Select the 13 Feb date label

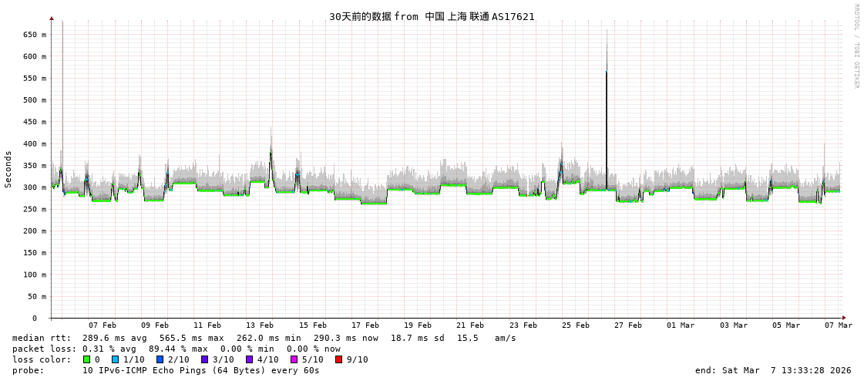point(260,325)
